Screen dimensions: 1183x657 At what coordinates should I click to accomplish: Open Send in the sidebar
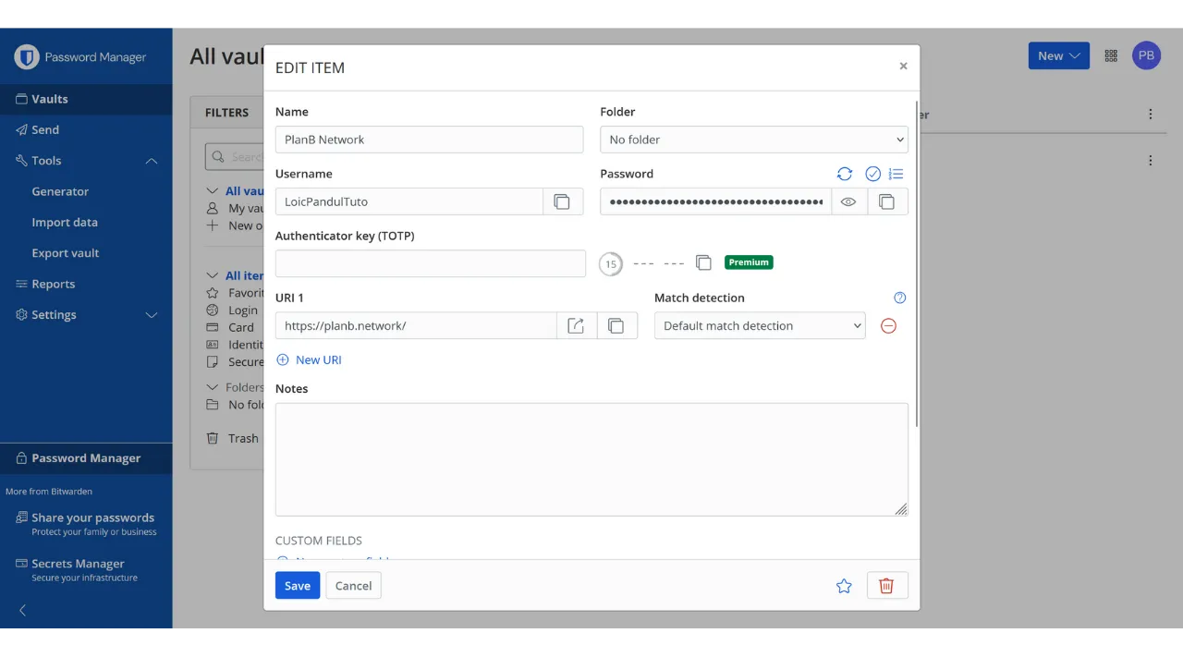(x=45, y=130)
